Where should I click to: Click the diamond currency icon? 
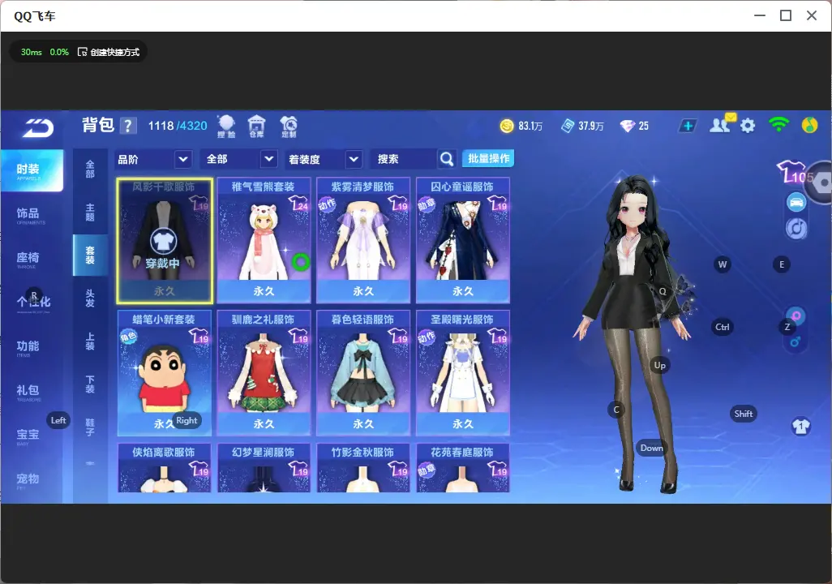(627, 126)
